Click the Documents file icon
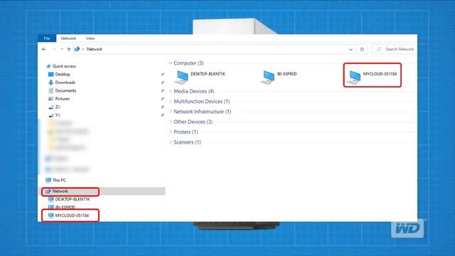The width and height of the screenshot is (455, 256). tap(50, 90)
